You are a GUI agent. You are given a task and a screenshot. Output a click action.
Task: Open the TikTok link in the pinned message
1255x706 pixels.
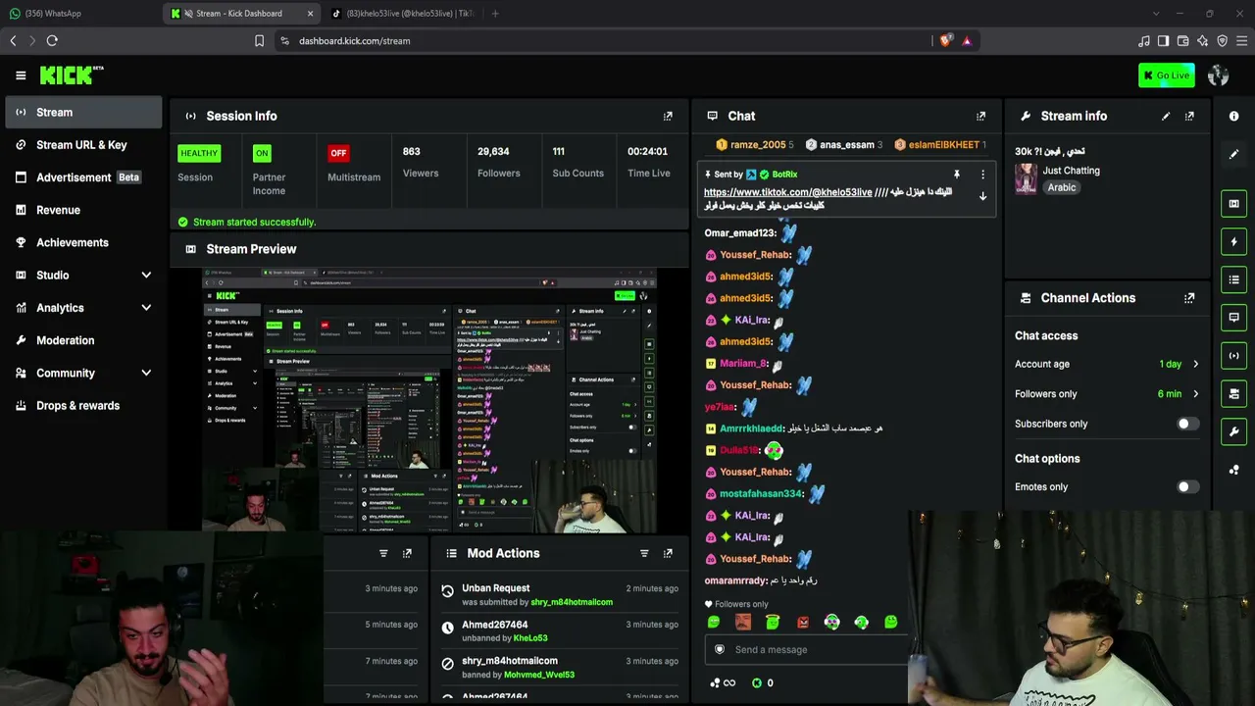(787, 192)
